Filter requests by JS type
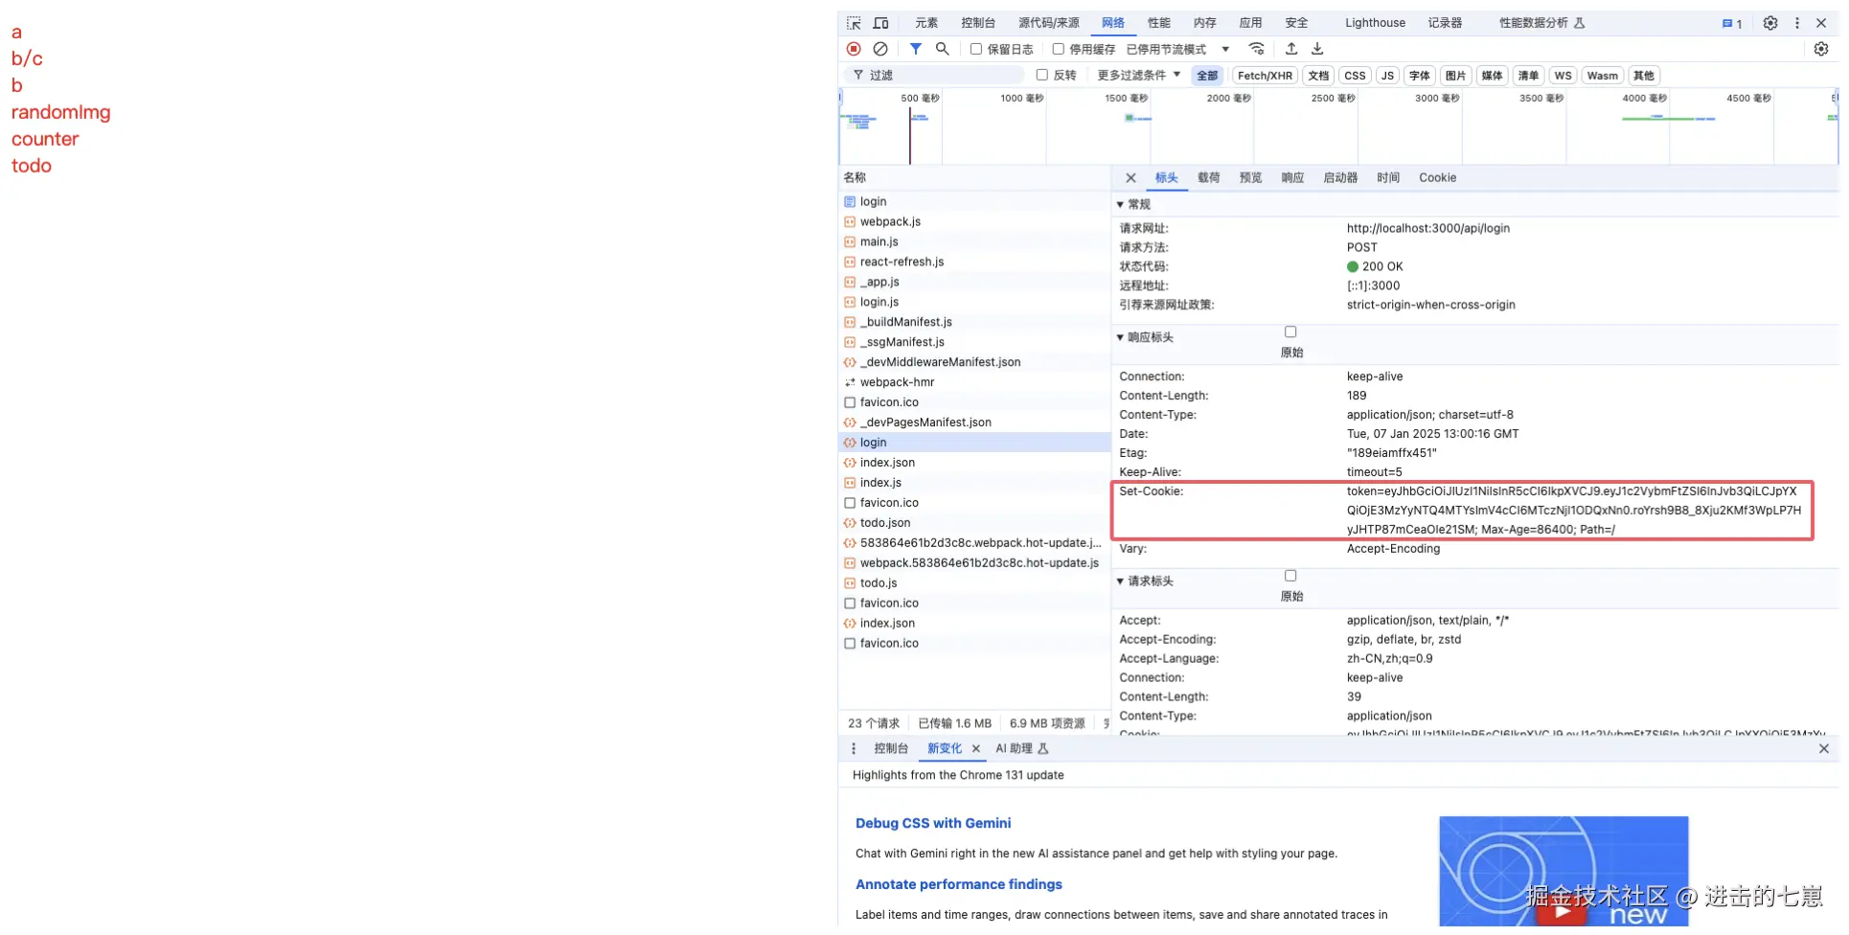Viewport: 1849px width, 935px height. tap(1387, 76)
